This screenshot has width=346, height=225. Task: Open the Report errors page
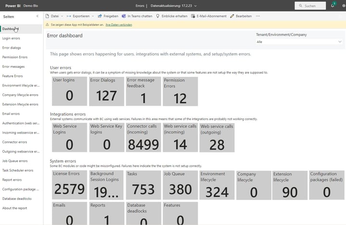(x=12, y=180)
